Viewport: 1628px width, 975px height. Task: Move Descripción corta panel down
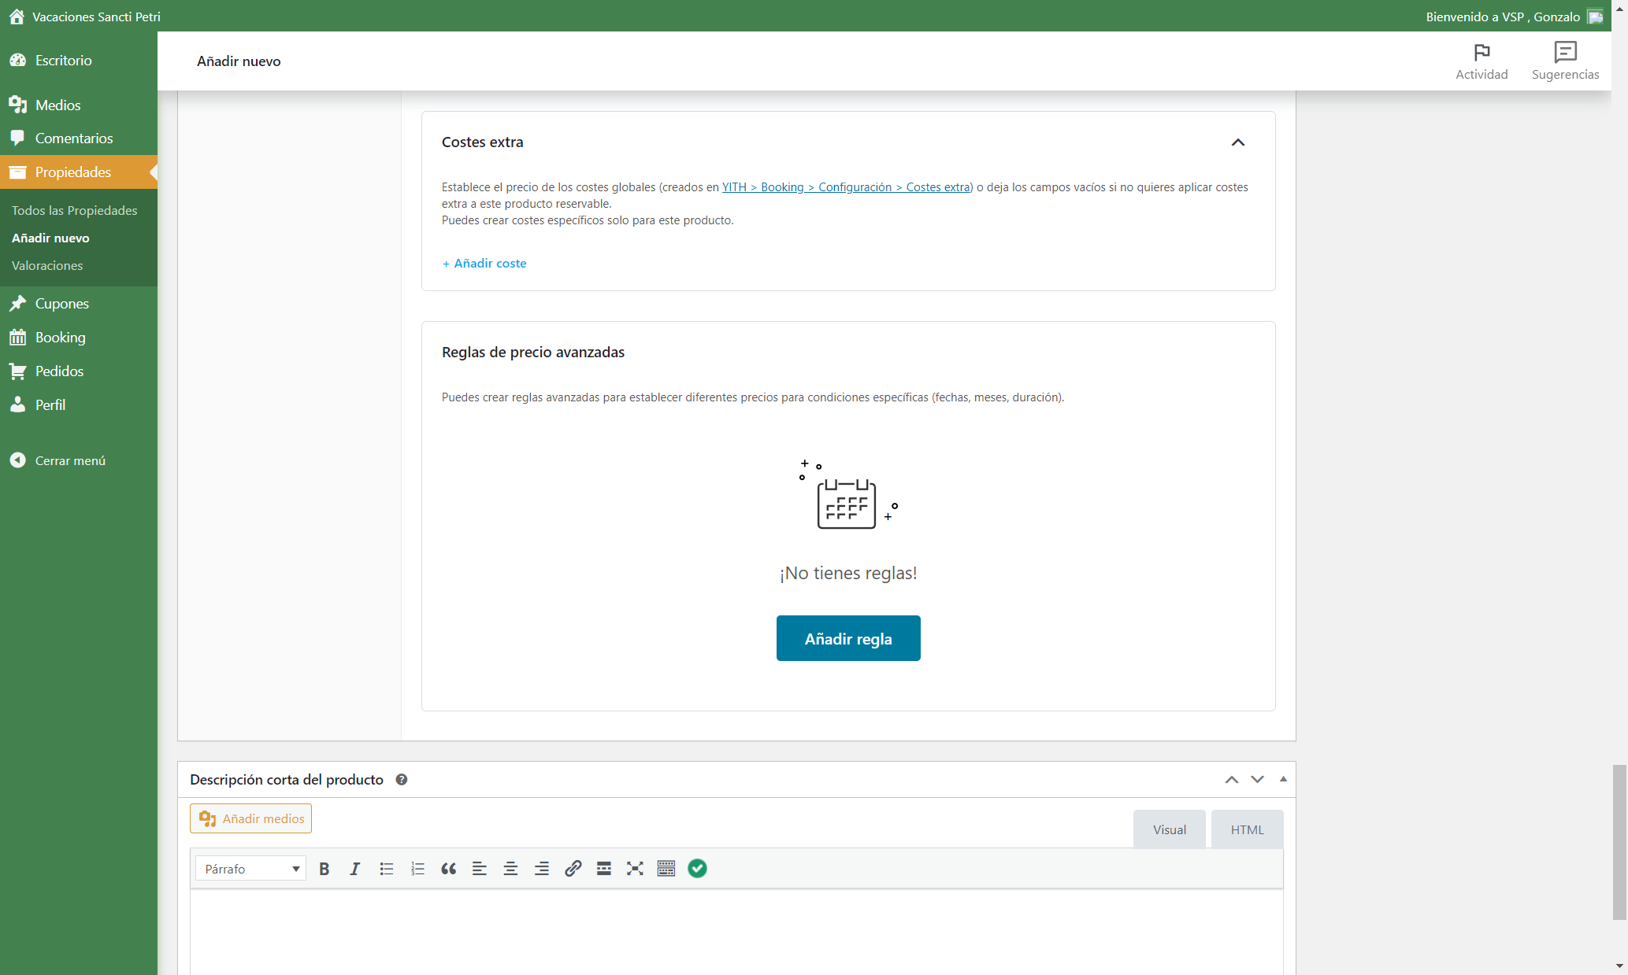click(x=1257, y=780)
